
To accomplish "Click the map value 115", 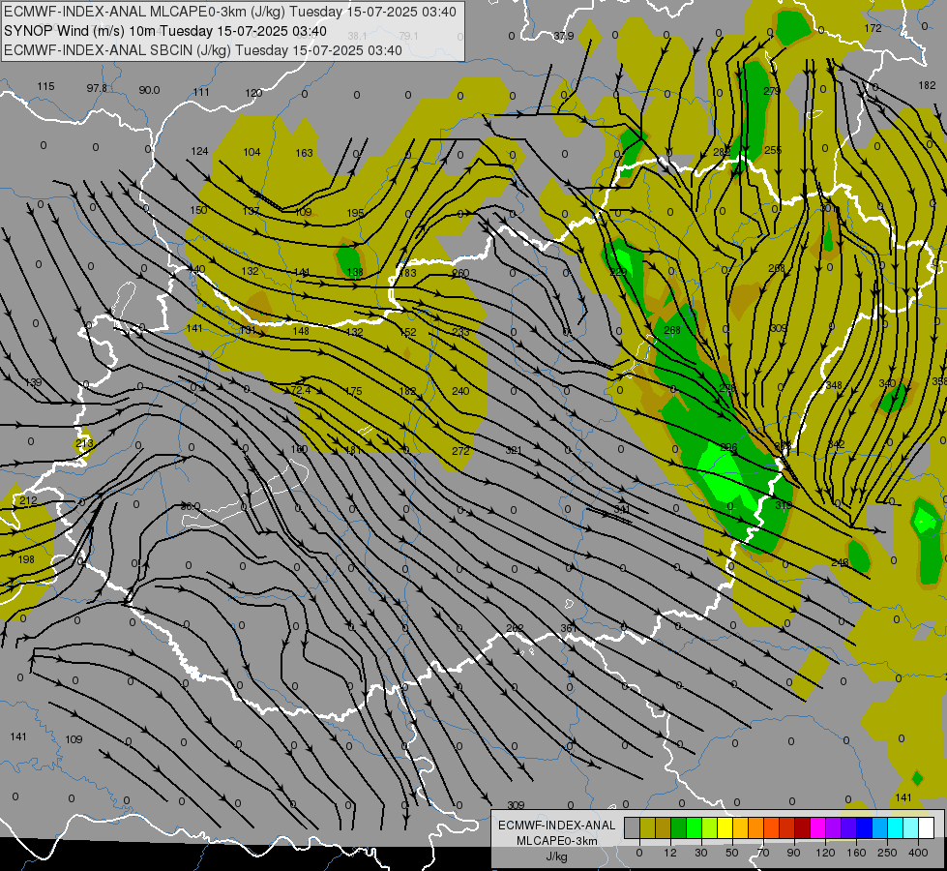I will tap(45, 86).
